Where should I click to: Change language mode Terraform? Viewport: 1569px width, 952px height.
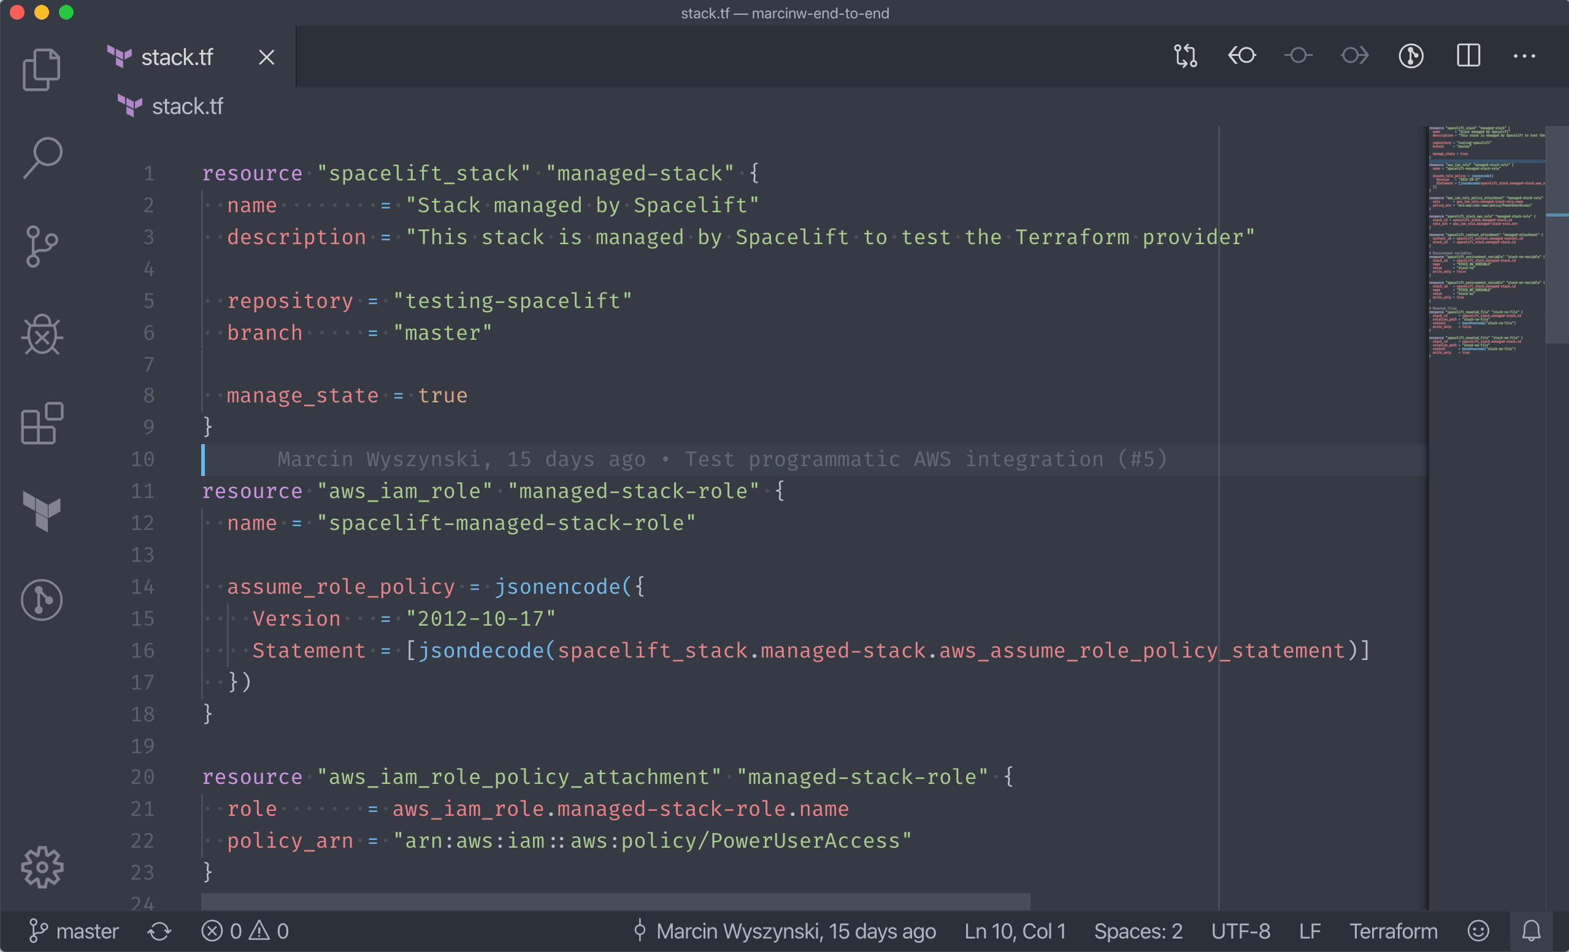(x=1393, y=931)
